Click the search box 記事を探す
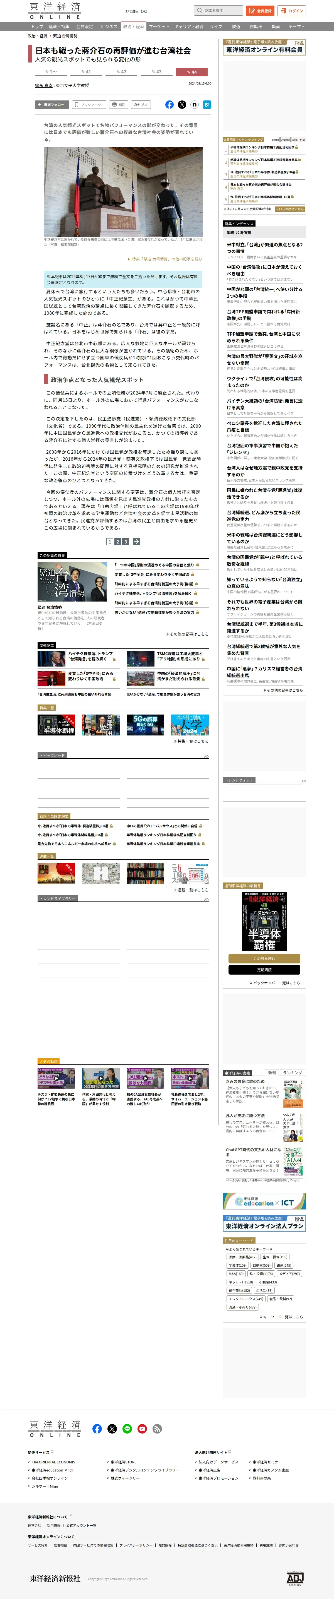This screenshot has height=1599, width=334. coord(218,11)
